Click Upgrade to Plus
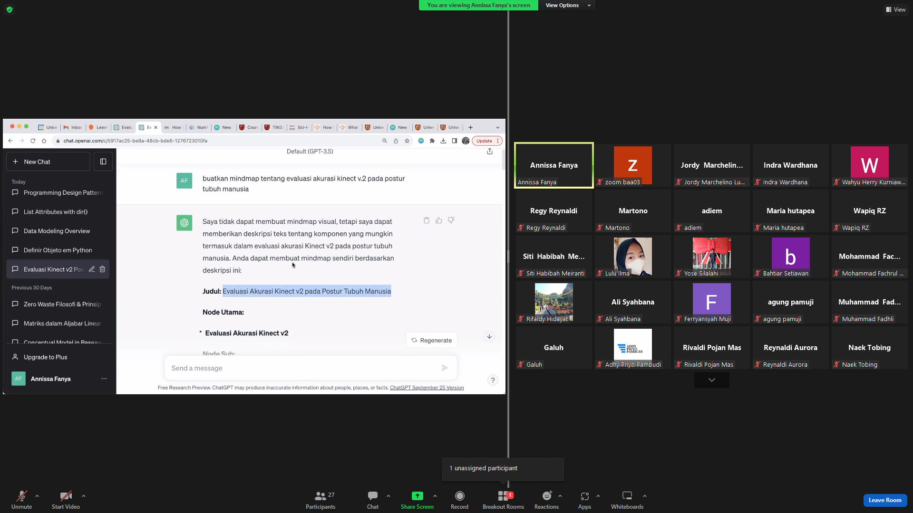Viewport: 913px width, 513px height. (58, 357)
